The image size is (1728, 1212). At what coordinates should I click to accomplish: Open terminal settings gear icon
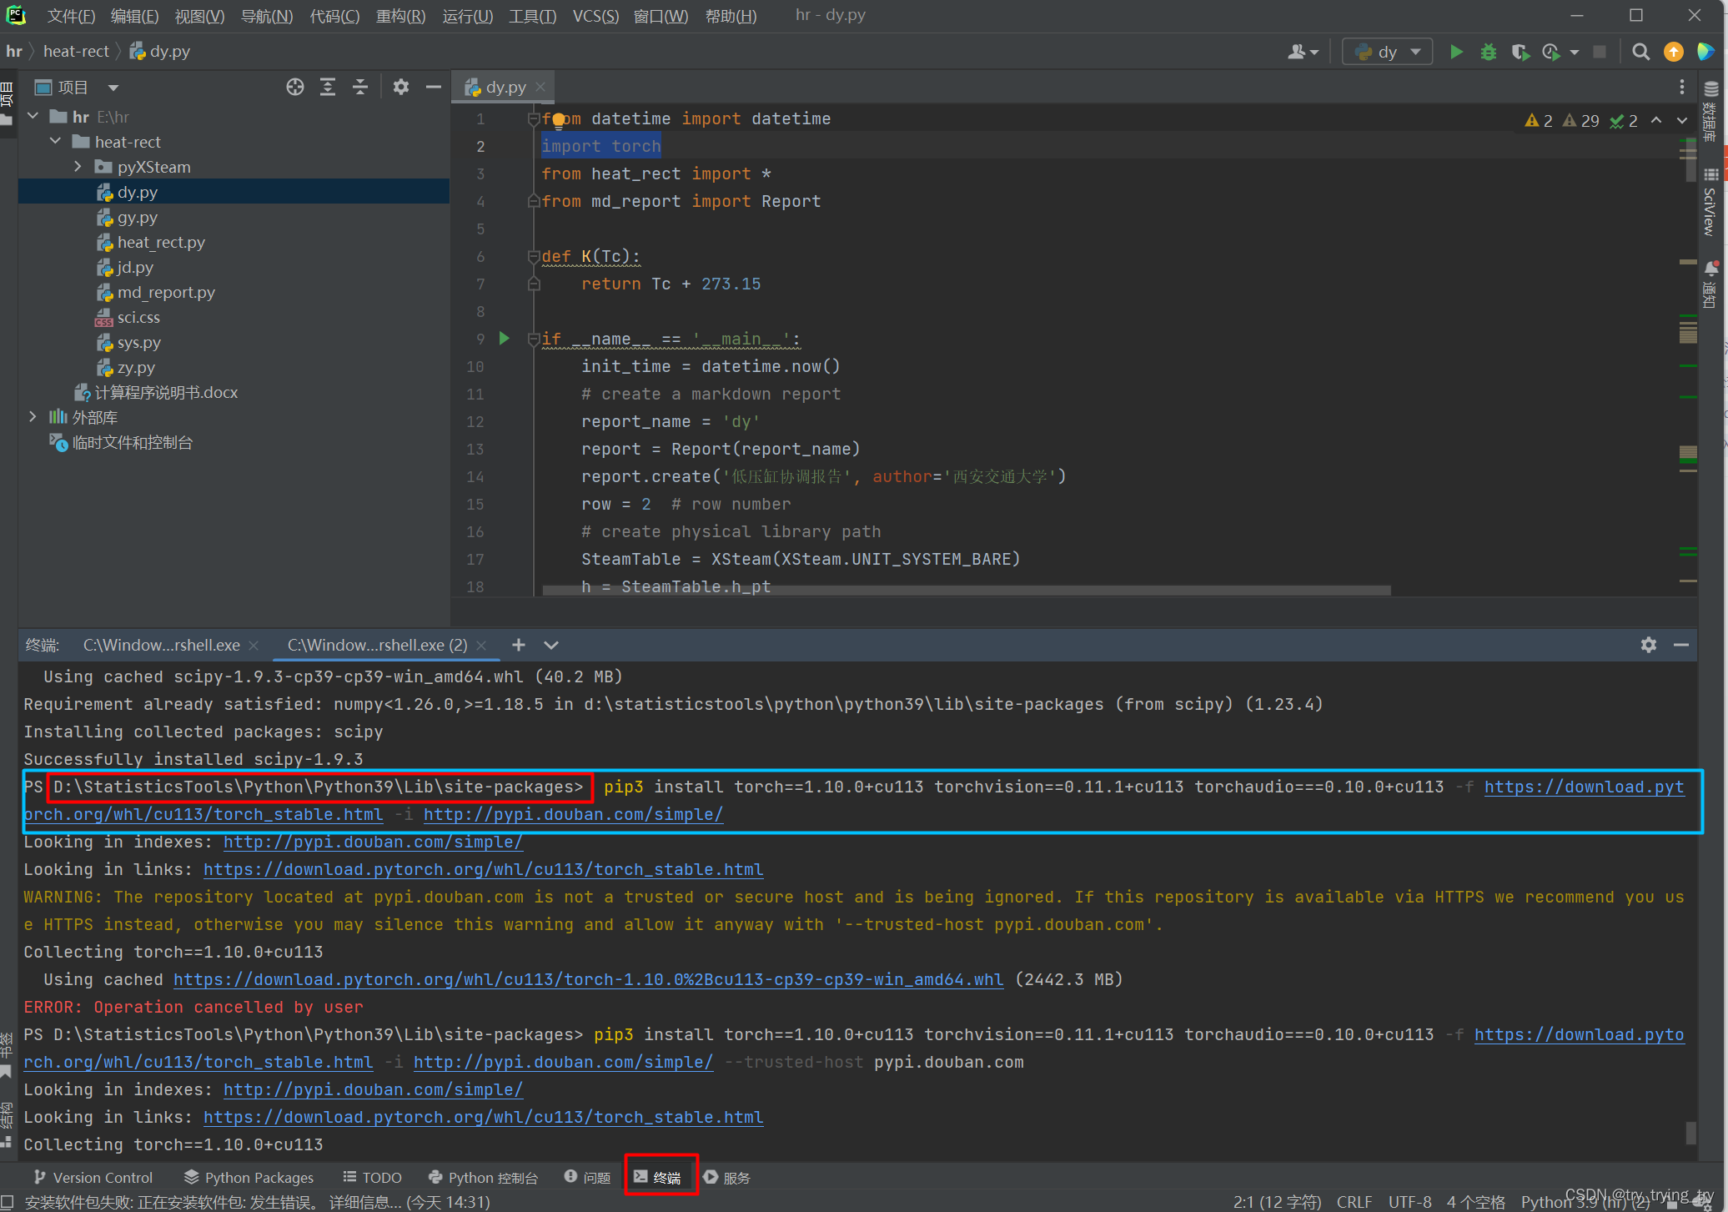point(1649,645)
